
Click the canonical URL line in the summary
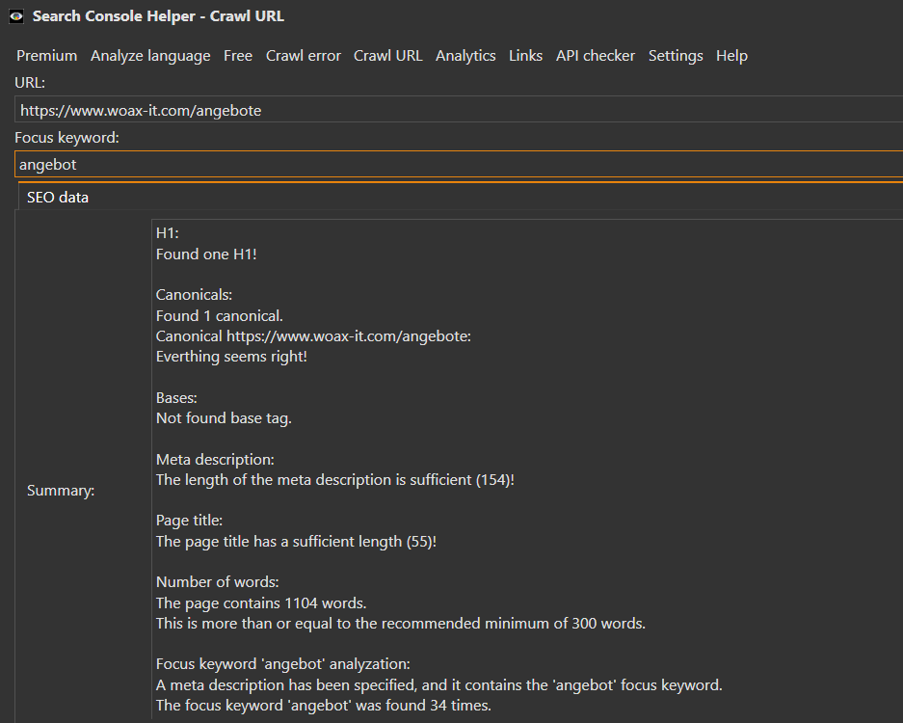click(313, 336)
